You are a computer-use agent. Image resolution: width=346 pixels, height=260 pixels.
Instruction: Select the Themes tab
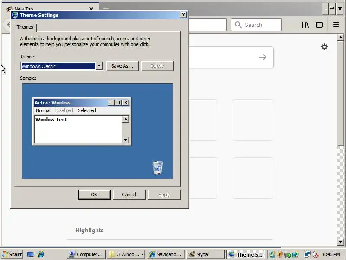click(x=25, y=27)
